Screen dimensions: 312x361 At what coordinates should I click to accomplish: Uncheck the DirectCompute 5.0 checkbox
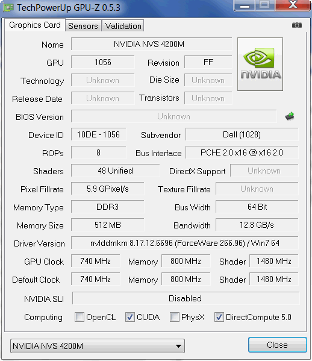(x=219, y=317)
